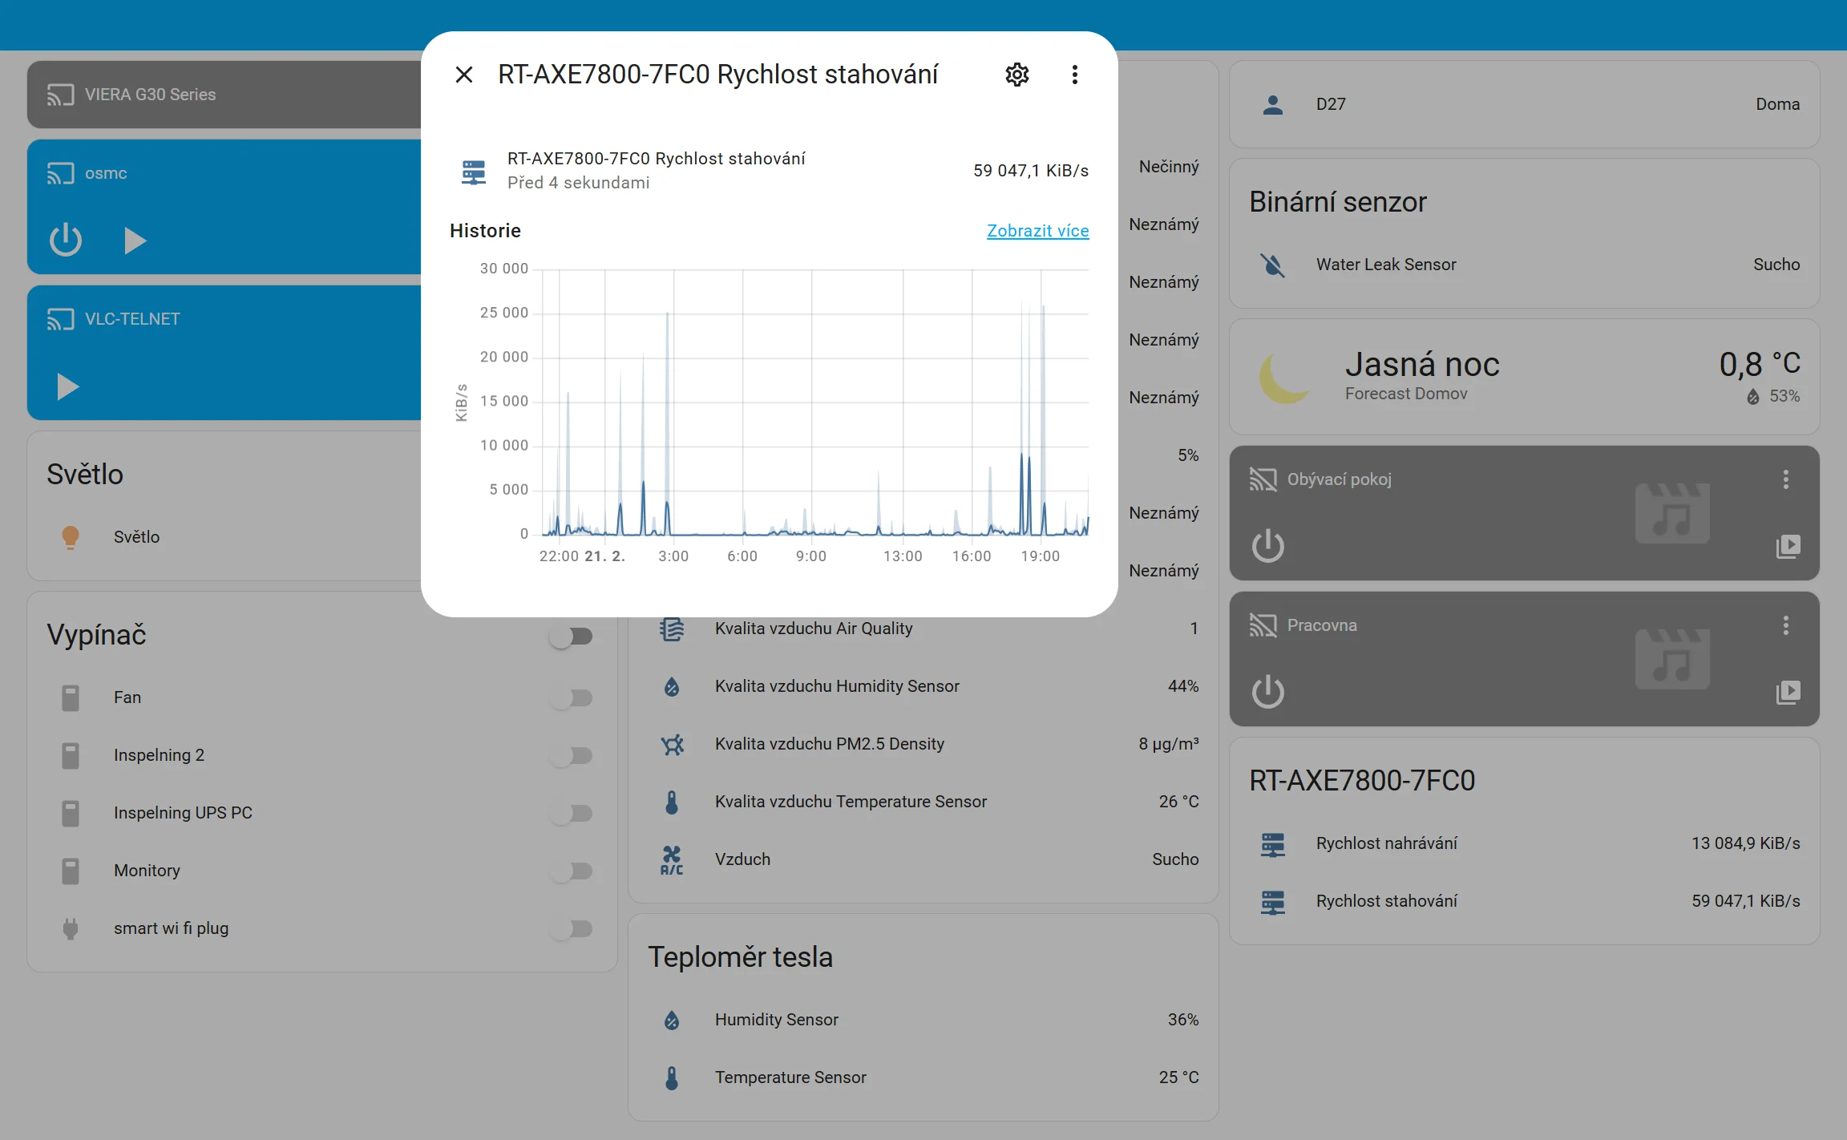Click the Světlo lightbulb icon
The image size is (1847, 1140).
(71, 537)
